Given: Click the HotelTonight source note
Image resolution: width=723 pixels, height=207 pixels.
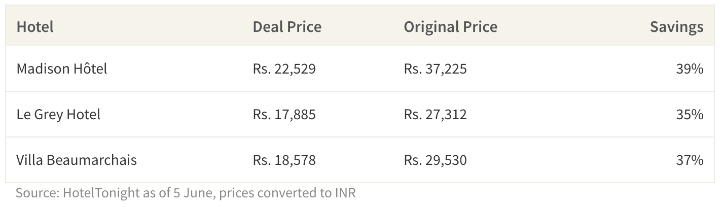Looking at the screenshot, I should [x=186, y=193].
